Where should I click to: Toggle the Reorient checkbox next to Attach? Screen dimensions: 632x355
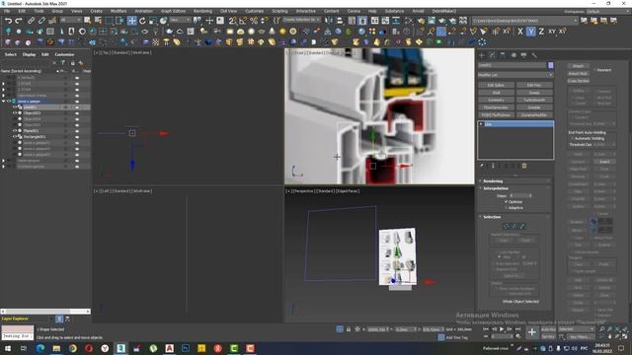[595, 70]
